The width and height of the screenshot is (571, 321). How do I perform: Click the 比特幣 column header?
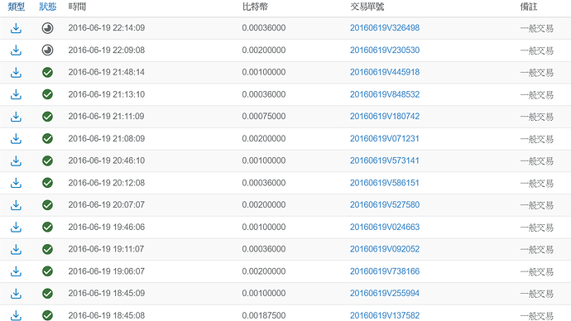(255, 7)
